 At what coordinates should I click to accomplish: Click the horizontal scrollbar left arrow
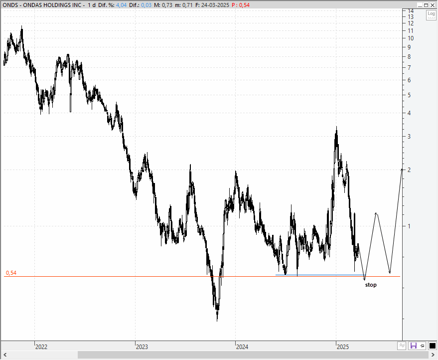[x=4, y=355]
